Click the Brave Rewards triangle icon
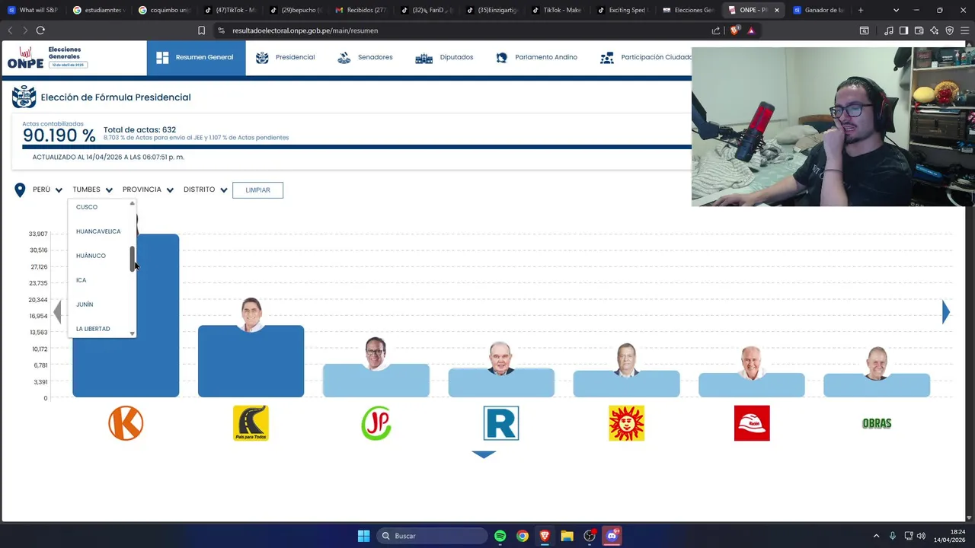The width and height of the screenshot is (975, 548). click(x=751, y=30)
